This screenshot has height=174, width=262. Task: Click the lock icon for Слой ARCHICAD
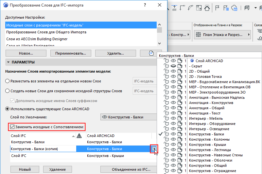point(166,61)
